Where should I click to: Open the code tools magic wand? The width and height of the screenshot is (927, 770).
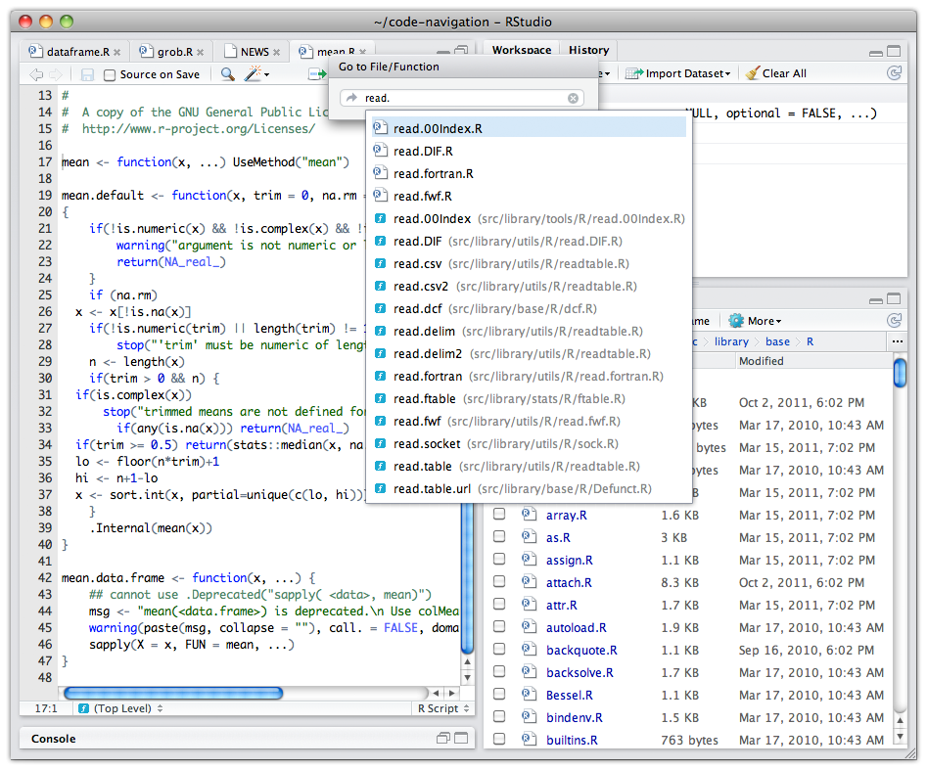[x=255, y=74]
